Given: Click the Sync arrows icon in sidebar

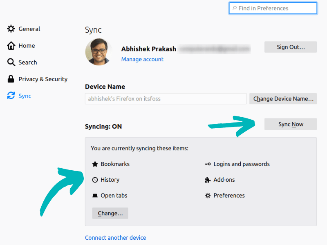Looking at the screenshot, I should (x=11, y=96).
